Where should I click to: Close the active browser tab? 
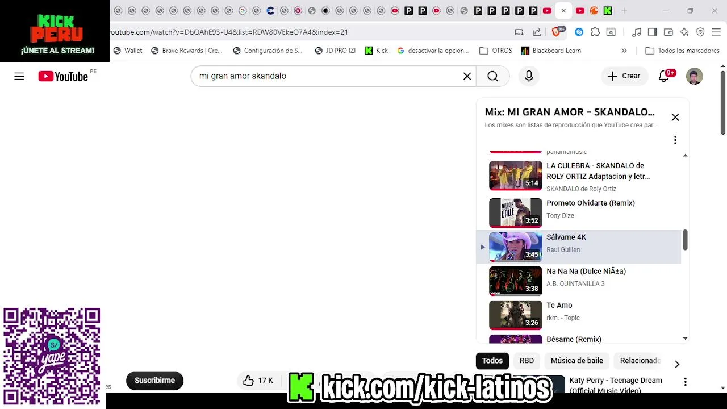point(563,11)
